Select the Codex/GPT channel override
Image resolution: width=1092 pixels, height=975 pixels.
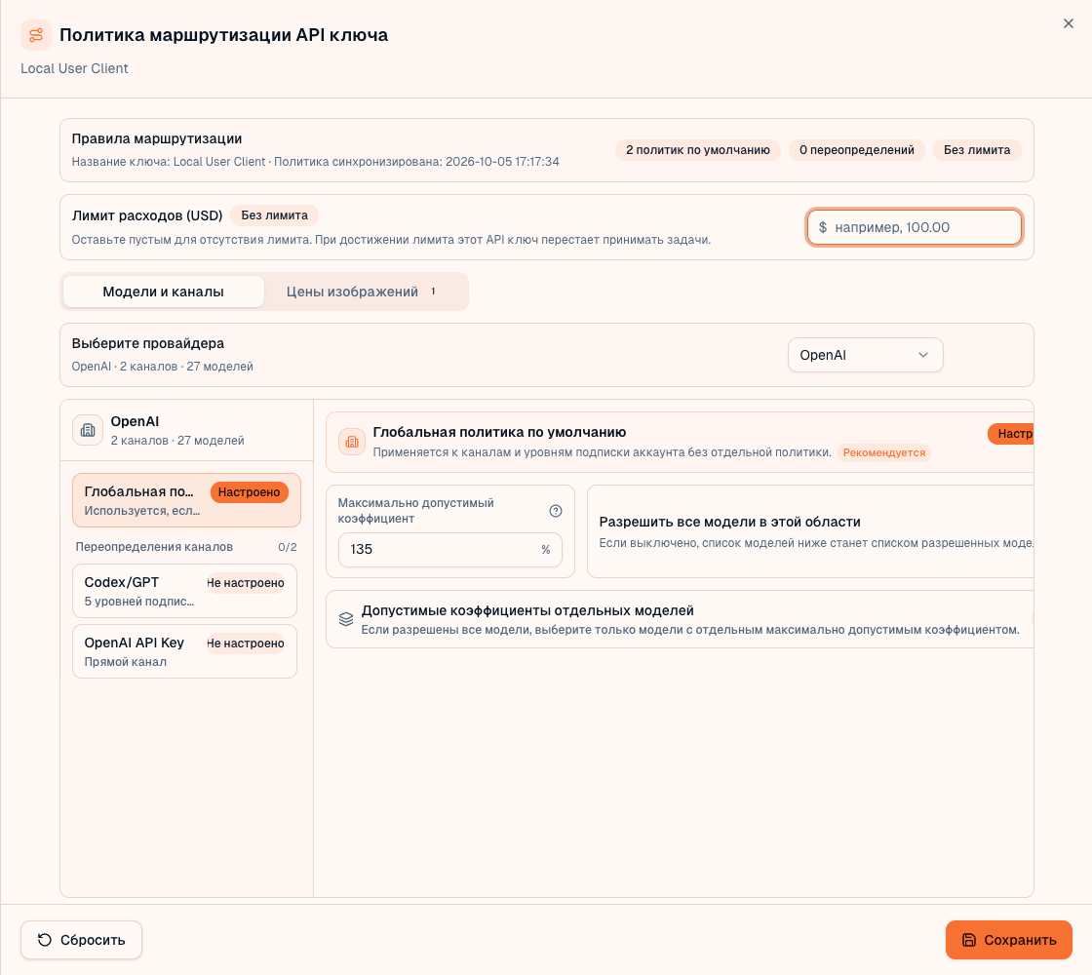pyautogui.click(x=184, y=591)
